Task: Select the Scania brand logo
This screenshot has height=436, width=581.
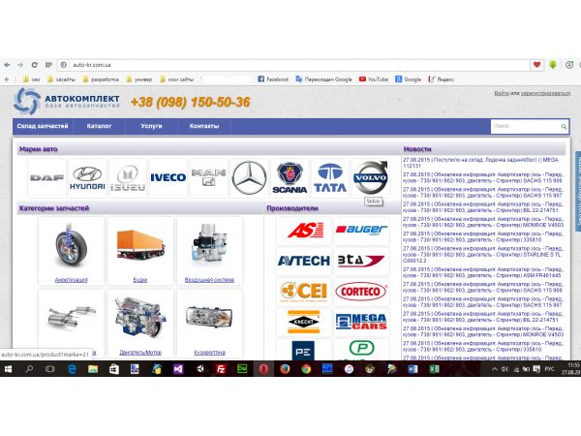Action: [289, 178]
